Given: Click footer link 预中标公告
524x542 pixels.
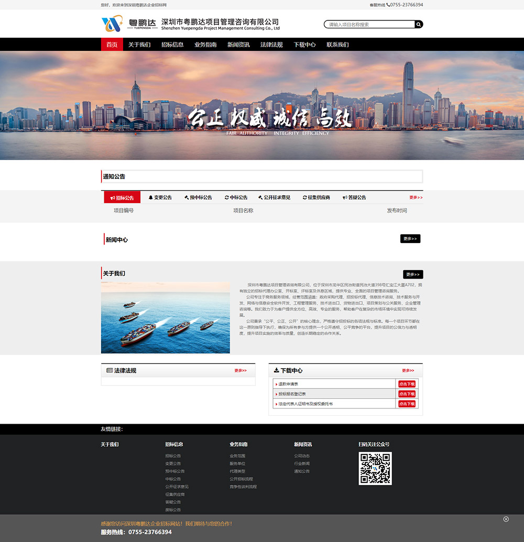Looking at the screenshot, I should (175, 471).
